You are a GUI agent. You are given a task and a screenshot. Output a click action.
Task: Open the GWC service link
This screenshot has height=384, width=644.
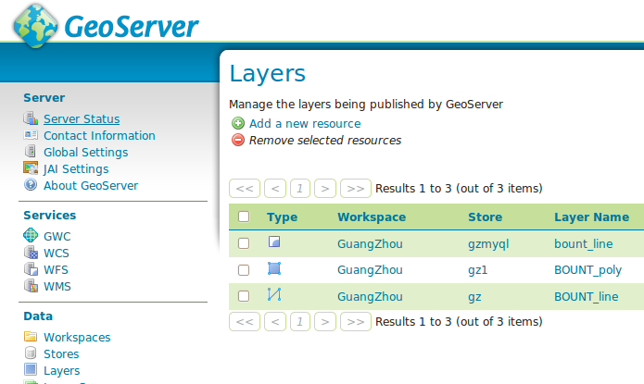tap(57, 236)
